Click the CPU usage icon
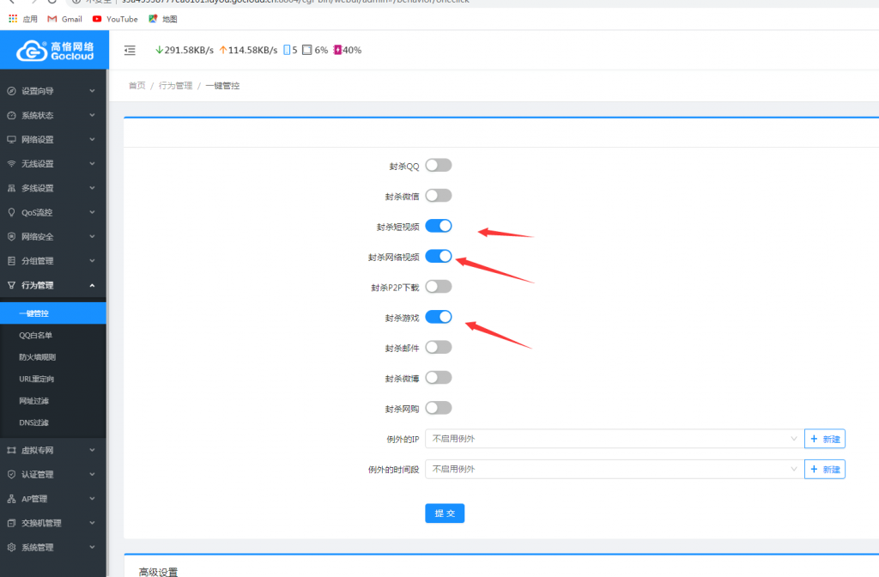 306,50
